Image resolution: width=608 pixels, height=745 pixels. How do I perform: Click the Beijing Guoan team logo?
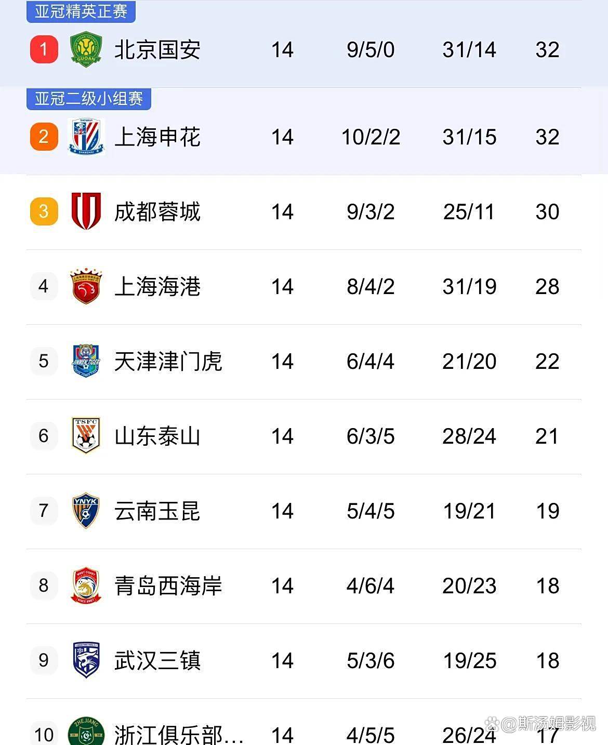[86, 49]
